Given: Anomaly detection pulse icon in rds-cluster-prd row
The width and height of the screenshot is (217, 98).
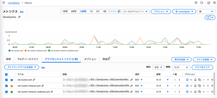Looking at the screenshot, I should click(x=191, y=80).
